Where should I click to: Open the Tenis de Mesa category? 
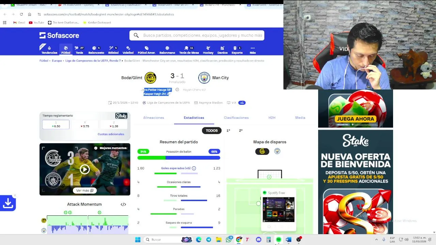[189, 50]
